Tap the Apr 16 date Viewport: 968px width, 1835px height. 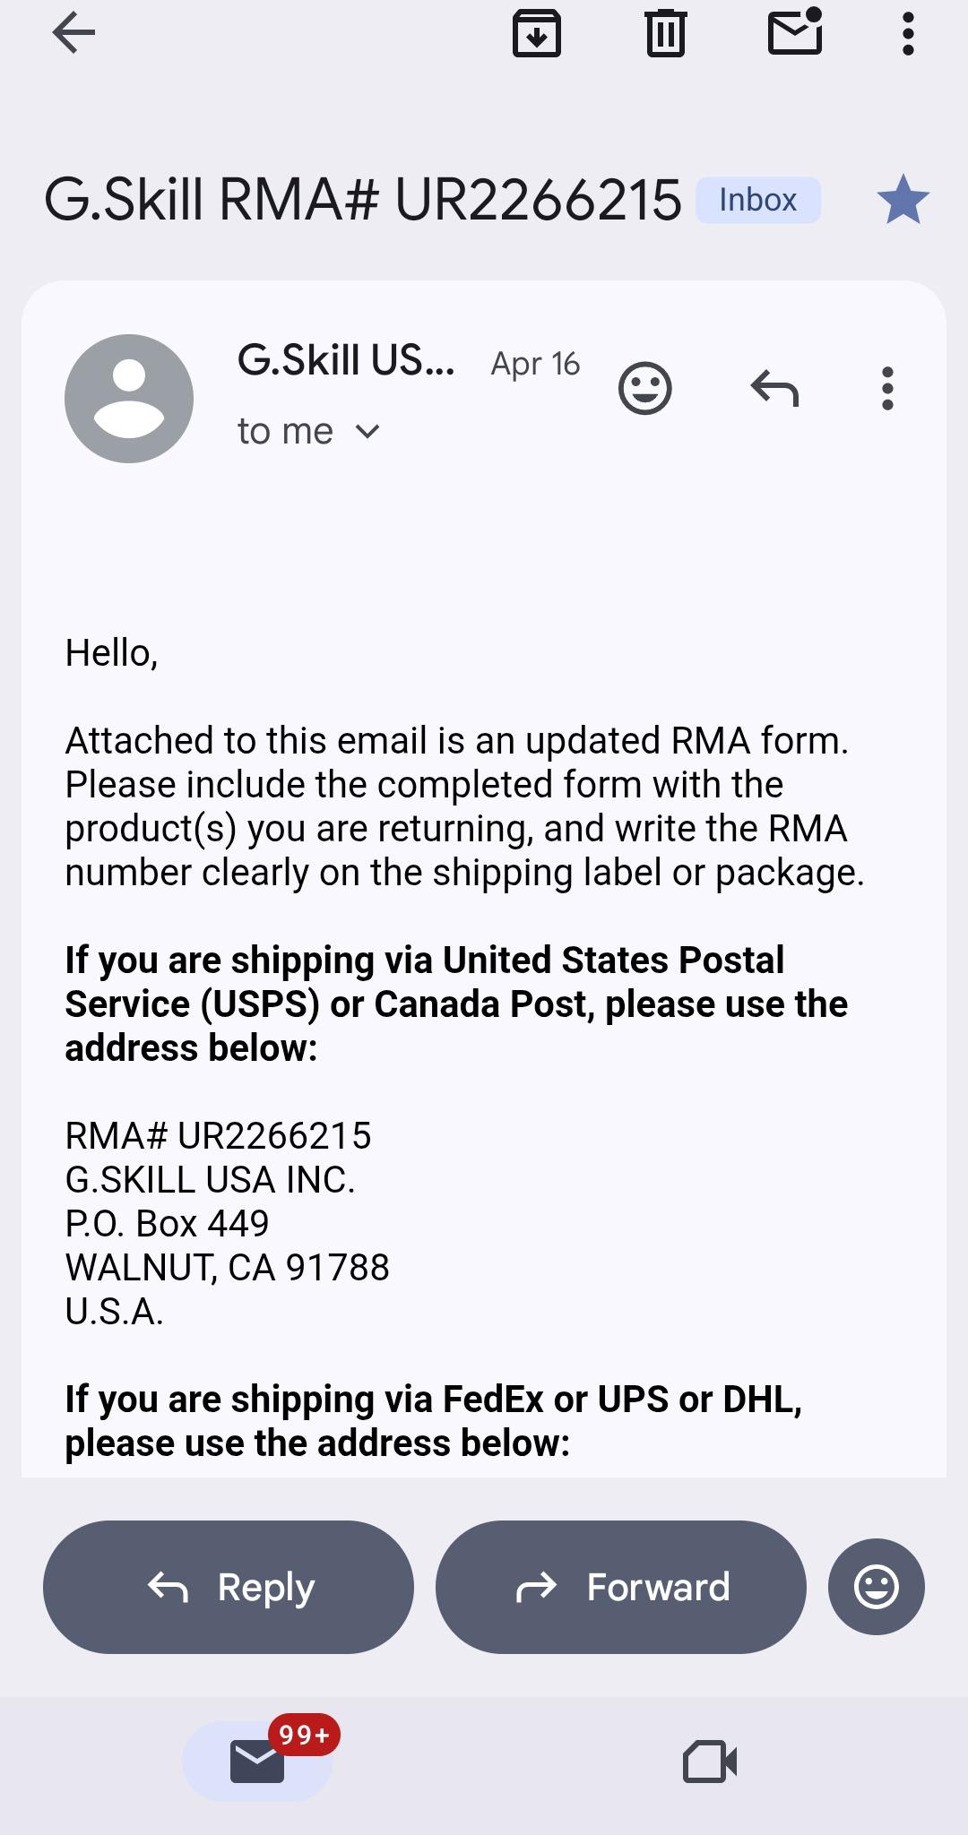tap(535, 364)
